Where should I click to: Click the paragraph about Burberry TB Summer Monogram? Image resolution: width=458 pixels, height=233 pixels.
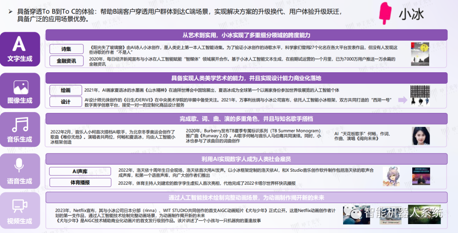(x=253, y=136)
